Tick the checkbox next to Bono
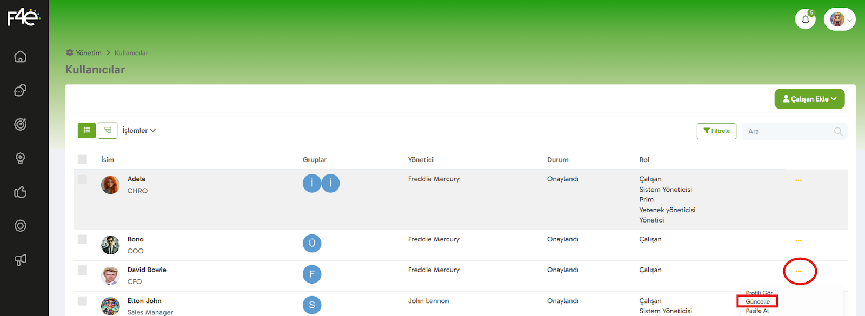Image resolution: width=865 pixels, height=316 pixels. point(82,239)
